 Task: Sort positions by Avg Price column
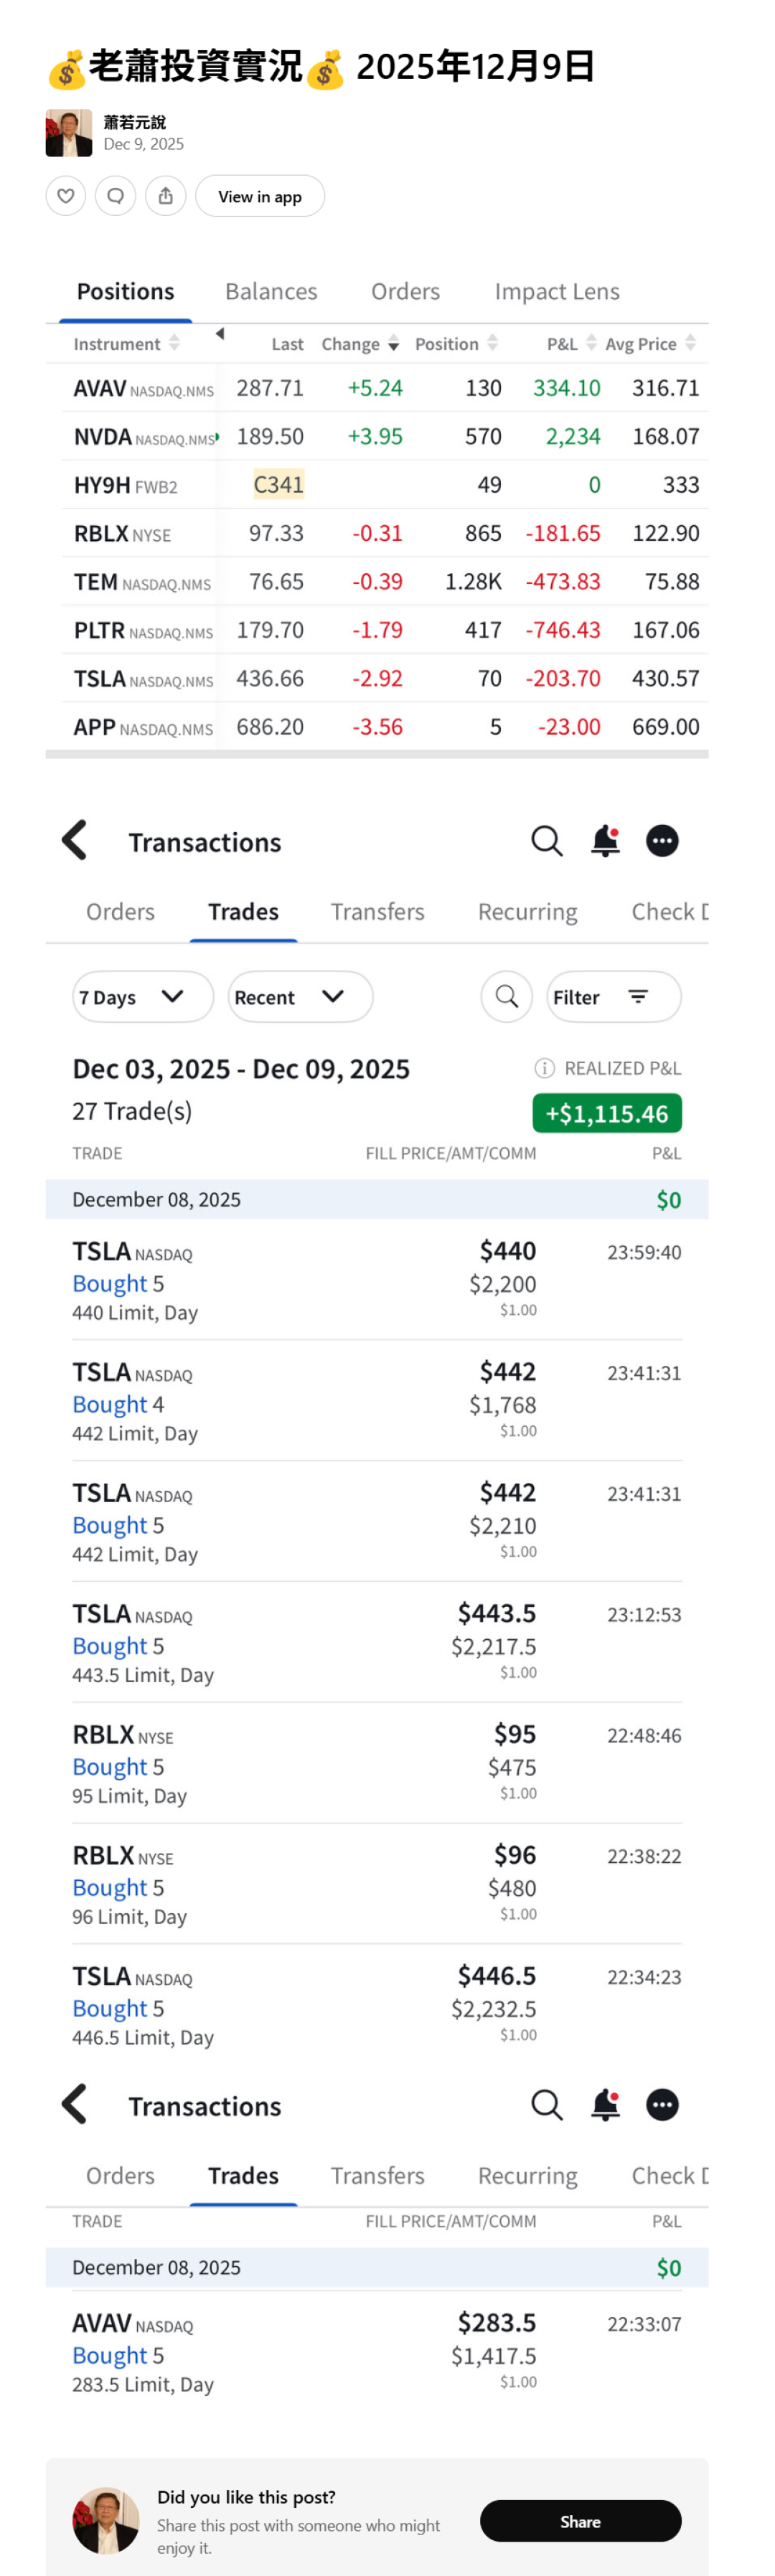pos(650,344)
